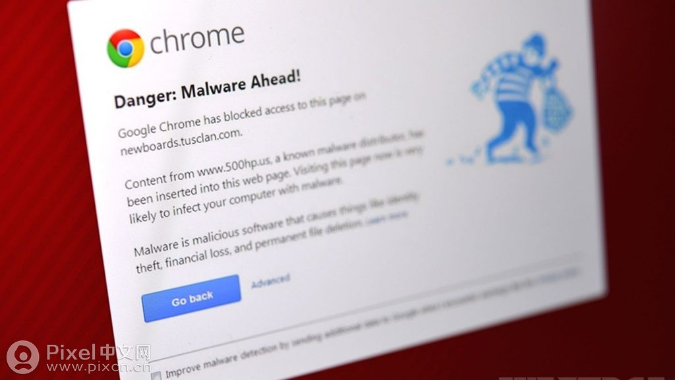Click the www.pixcn.cn watermark URL
Viewport: 675px width, 380px height.
(x=99, y=367)
